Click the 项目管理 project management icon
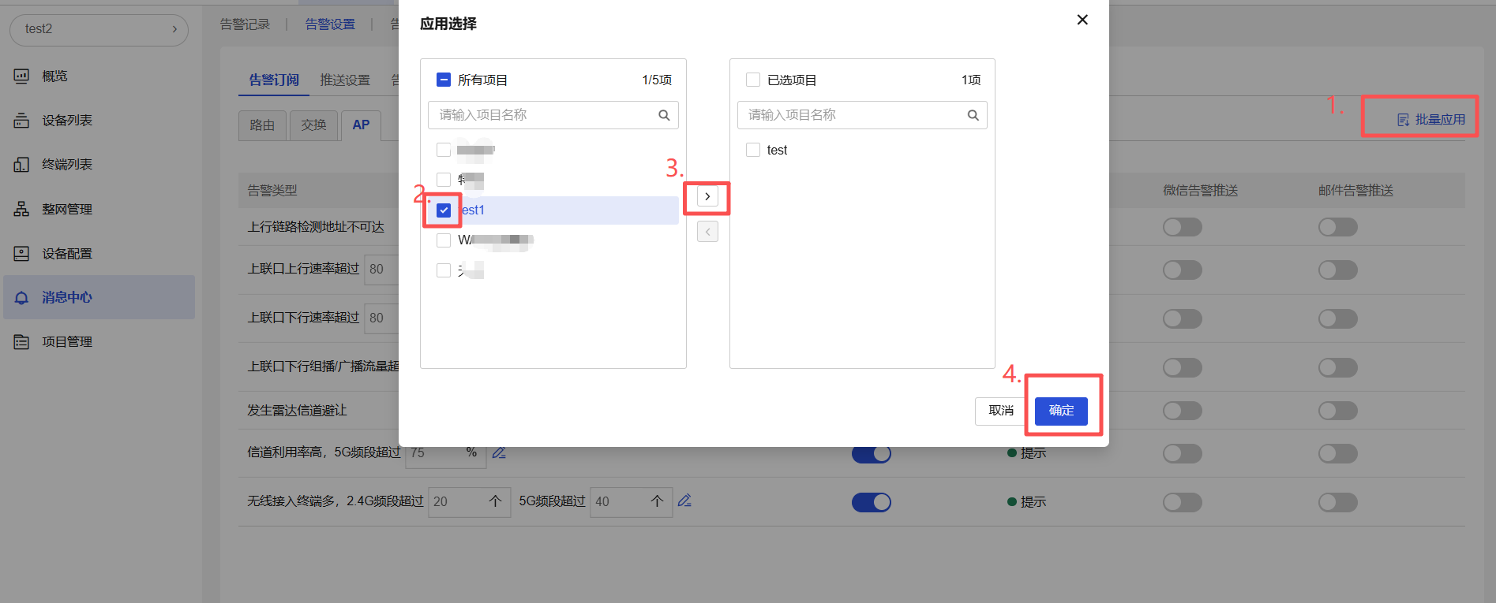Screen dimensions: 1496x603 (x=21, y=341)
